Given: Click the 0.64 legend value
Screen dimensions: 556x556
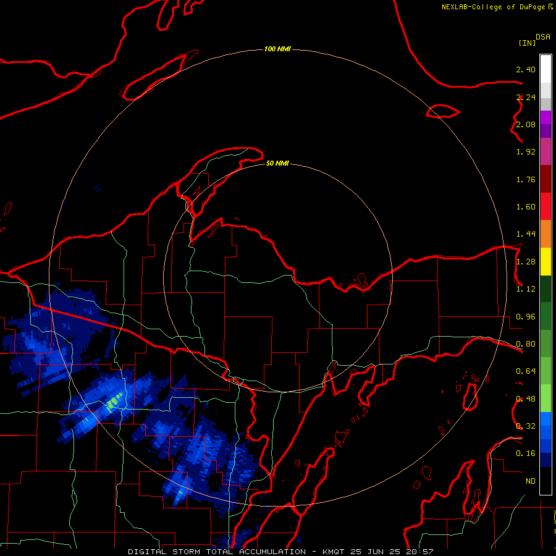Looking at the screenshot, I should pyautogui.click(x=526, y=371).
